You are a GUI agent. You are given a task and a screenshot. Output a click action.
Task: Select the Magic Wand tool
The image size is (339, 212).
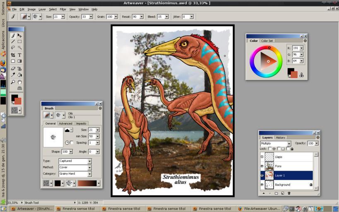(19, 48)
